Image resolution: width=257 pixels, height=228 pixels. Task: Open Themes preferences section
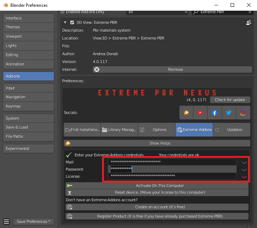[x=29, y=27]
